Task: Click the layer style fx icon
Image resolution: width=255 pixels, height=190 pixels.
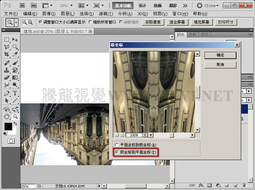Action: (201, 185)
